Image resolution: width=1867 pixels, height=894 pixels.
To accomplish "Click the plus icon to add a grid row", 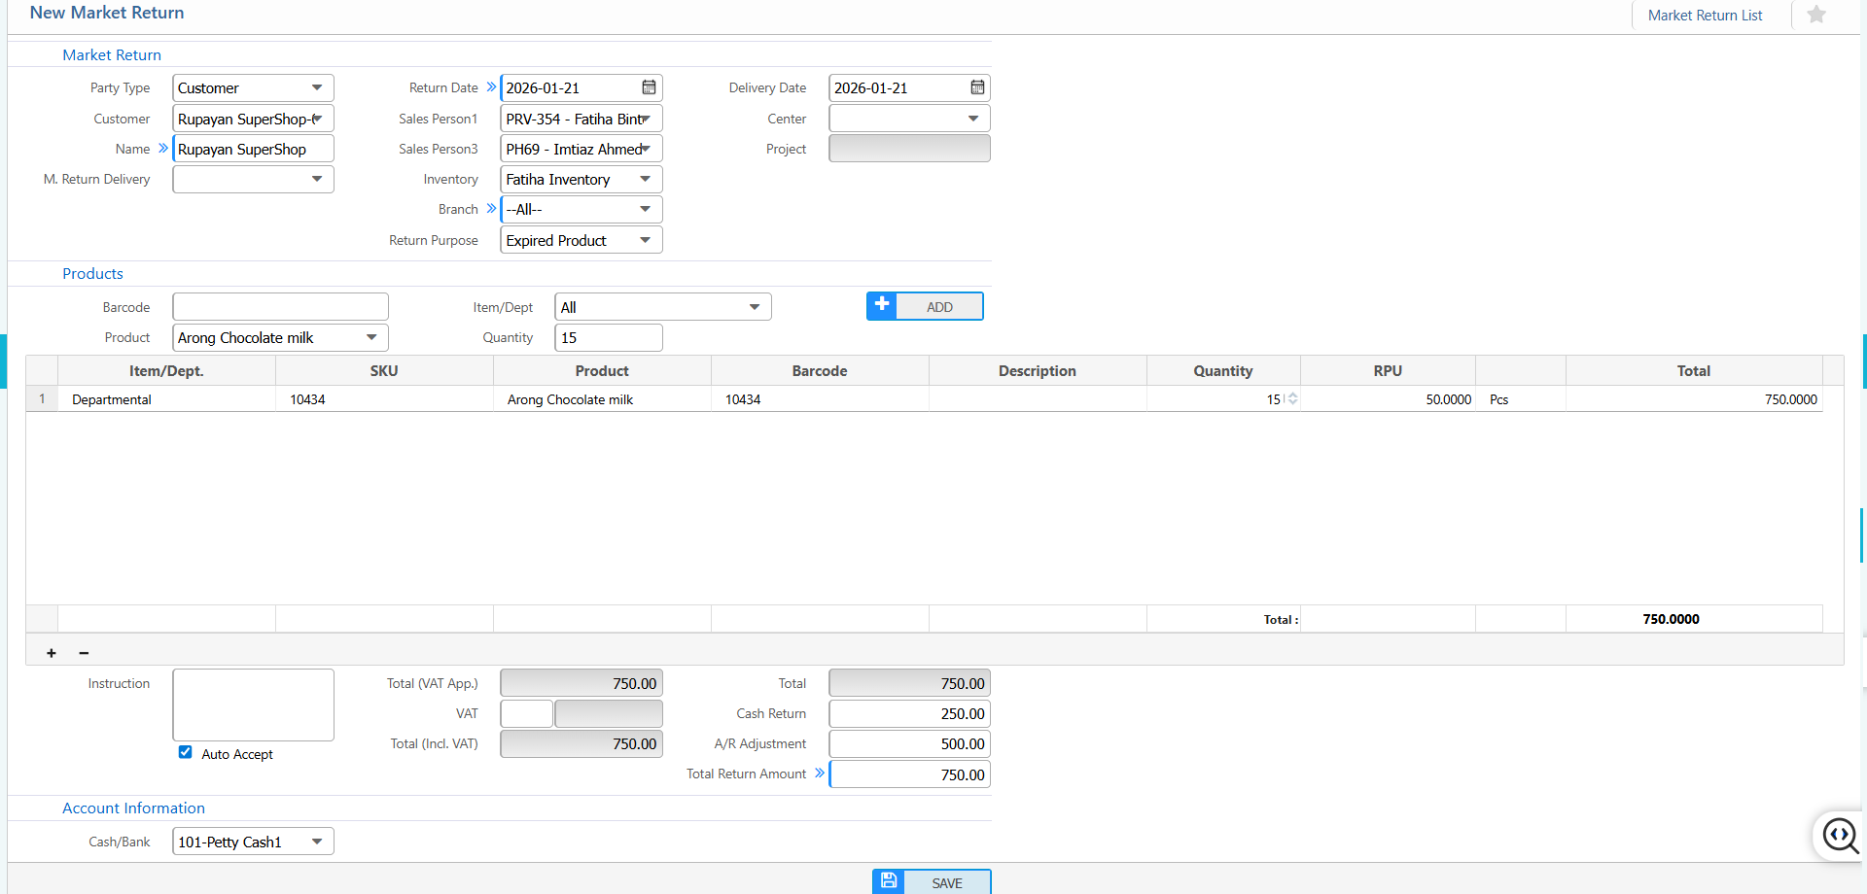I will [52, 653].
